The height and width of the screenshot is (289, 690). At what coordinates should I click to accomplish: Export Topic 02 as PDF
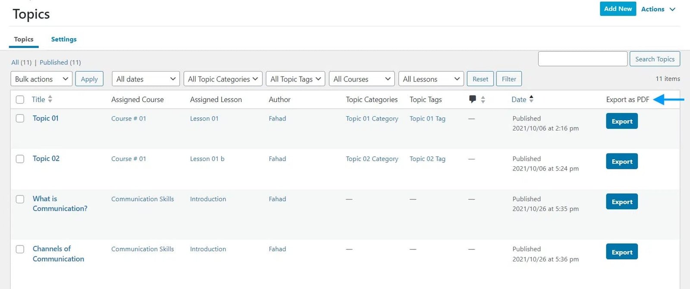(x=622, y=162)
